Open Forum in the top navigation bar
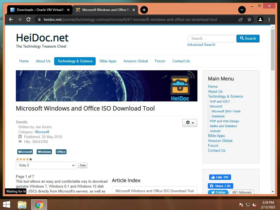 [x=160, y=61]
